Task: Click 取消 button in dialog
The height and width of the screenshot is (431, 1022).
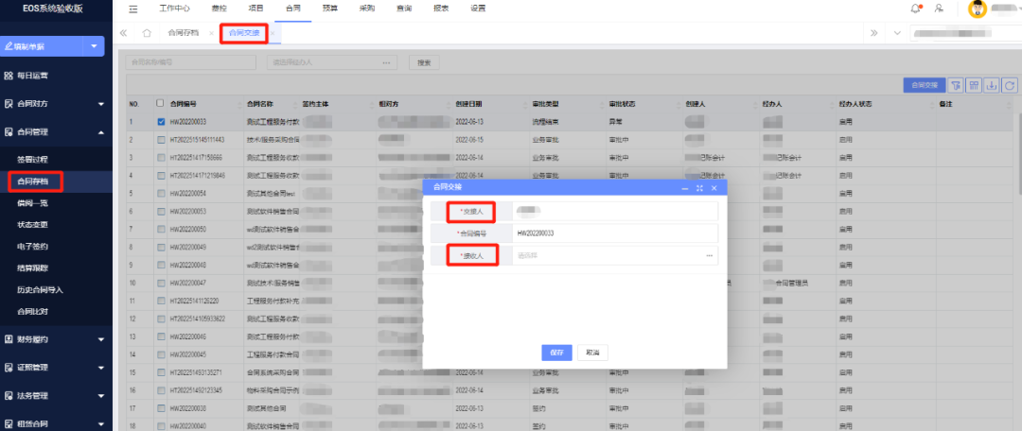Action: click(592, 353)
